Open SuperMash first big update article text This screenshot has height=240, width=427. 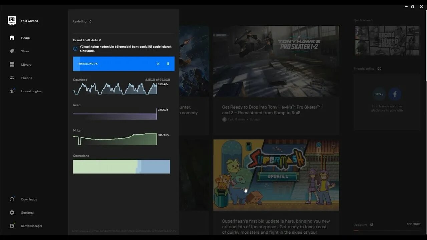[x=276, y=227]
